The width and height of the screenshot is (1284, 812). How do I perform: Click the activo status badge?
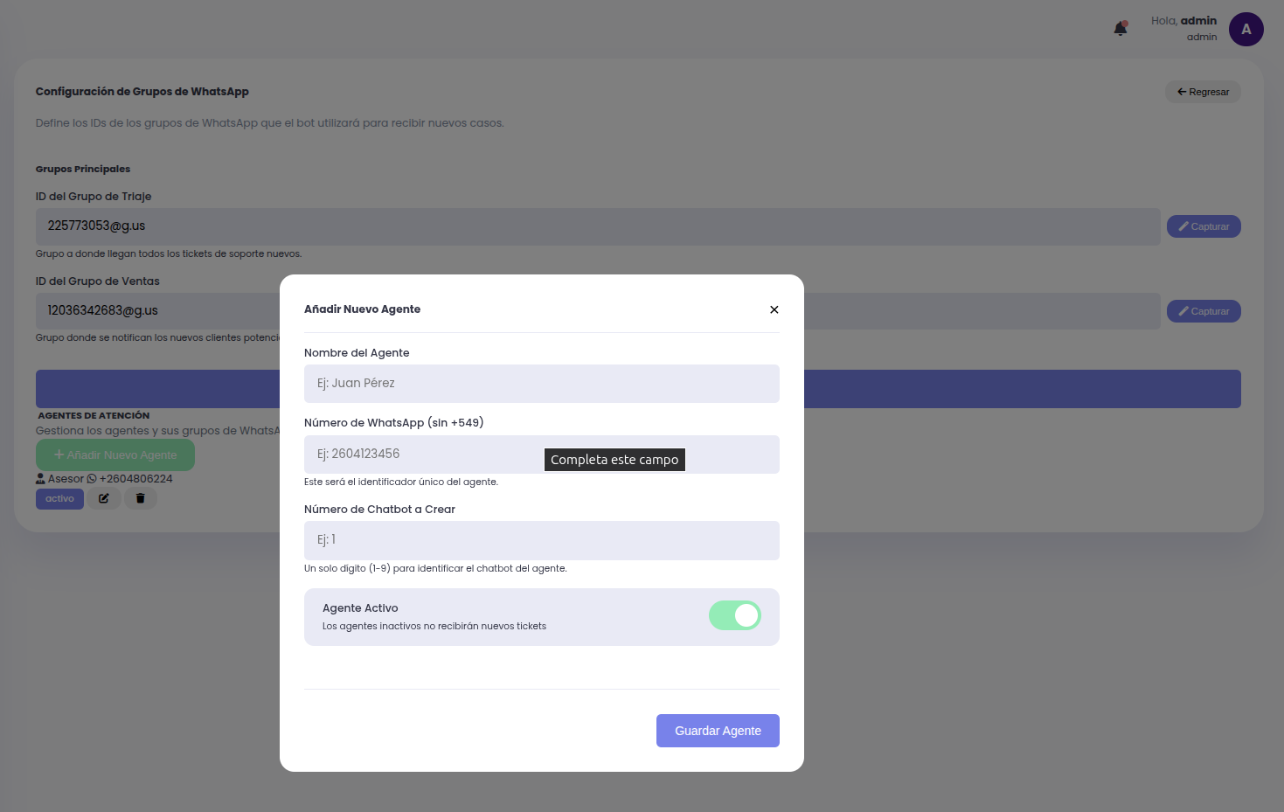pyautogui.click(x=59, y=498)
